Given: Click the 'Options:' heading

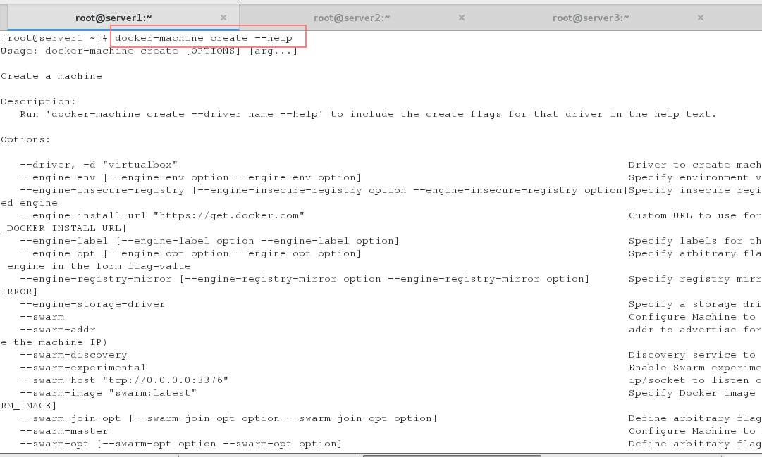Looking at the screenshot, I should [x=26, y=139].
